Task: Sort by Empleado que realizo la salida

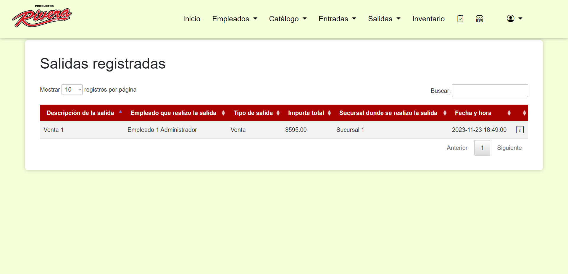Action: [223, 113]
